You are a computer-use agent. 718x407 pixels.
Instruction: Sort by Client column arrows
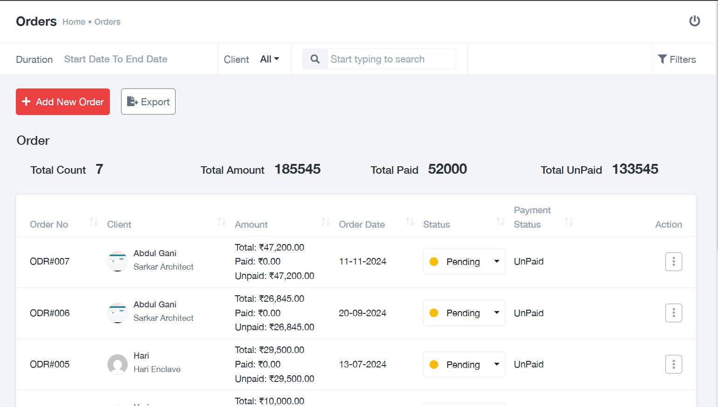click(222, 222)
